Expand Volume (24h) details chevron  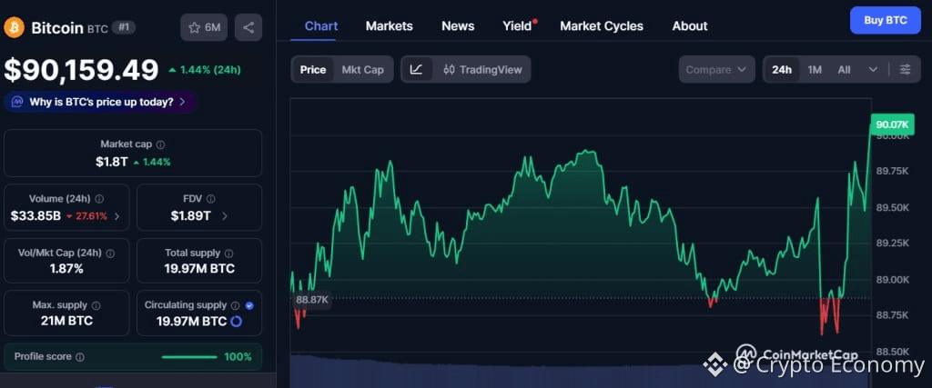pyautogui.click(x=117, y=216)
